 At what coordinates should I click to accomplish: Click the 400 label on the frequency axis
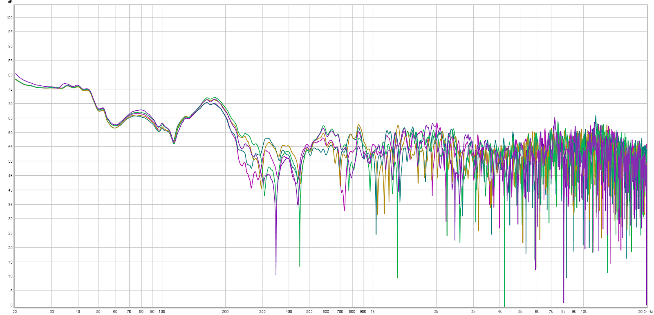point(289,311)
